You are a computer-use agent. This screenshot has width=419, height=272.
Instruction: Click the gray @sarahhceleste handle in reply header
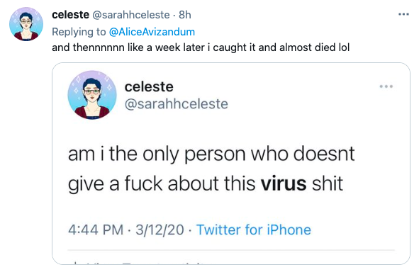click(131, 15)
